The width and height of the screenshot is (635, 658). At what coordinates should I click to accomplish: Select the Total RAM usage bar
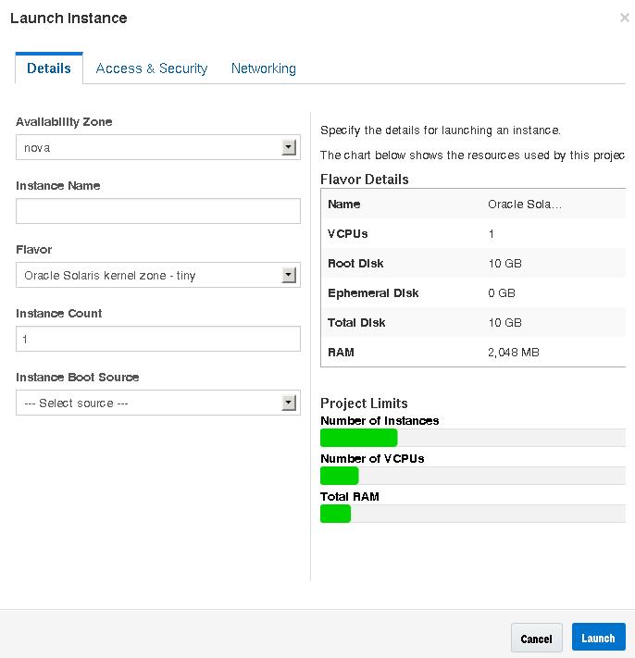(x=472, y=514)
